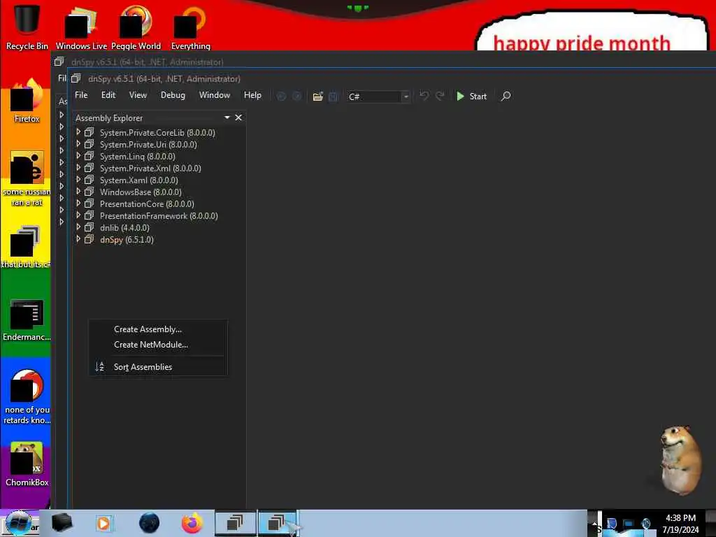Image resolution: width=716 pixels, height=537 pixels.
Task: Select WindowsBase (8.0.0.0) row
Action: pyautogui.click(x=141, y=192)
